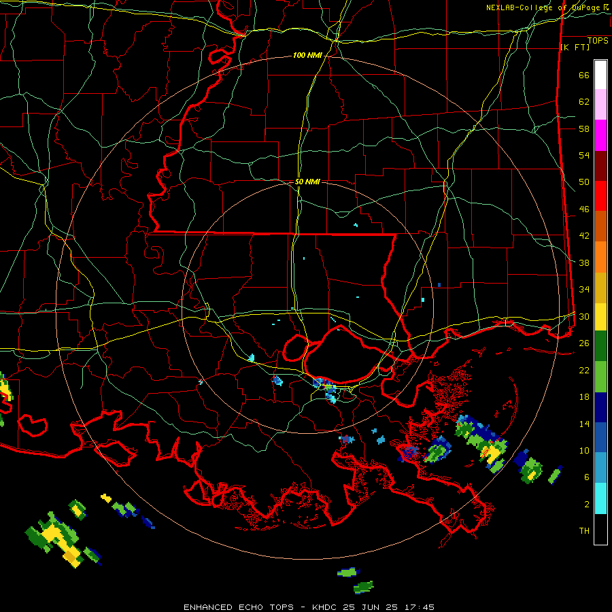
Task: Click the '100 NMI' range ring label
Action: click(x=307, y=56)
